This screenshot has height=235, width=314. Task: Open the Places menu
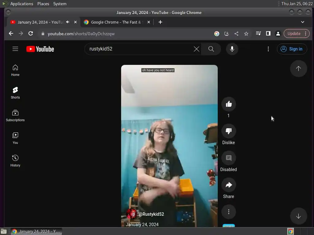pos(43,4)
